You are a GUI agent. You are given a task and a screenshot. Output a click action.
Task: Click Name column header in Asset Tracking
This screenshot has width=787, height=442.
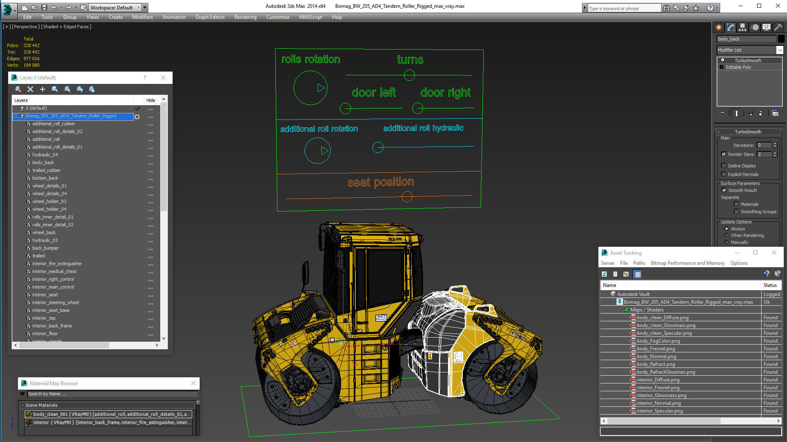pyautogui.click(x=680, y=285)
